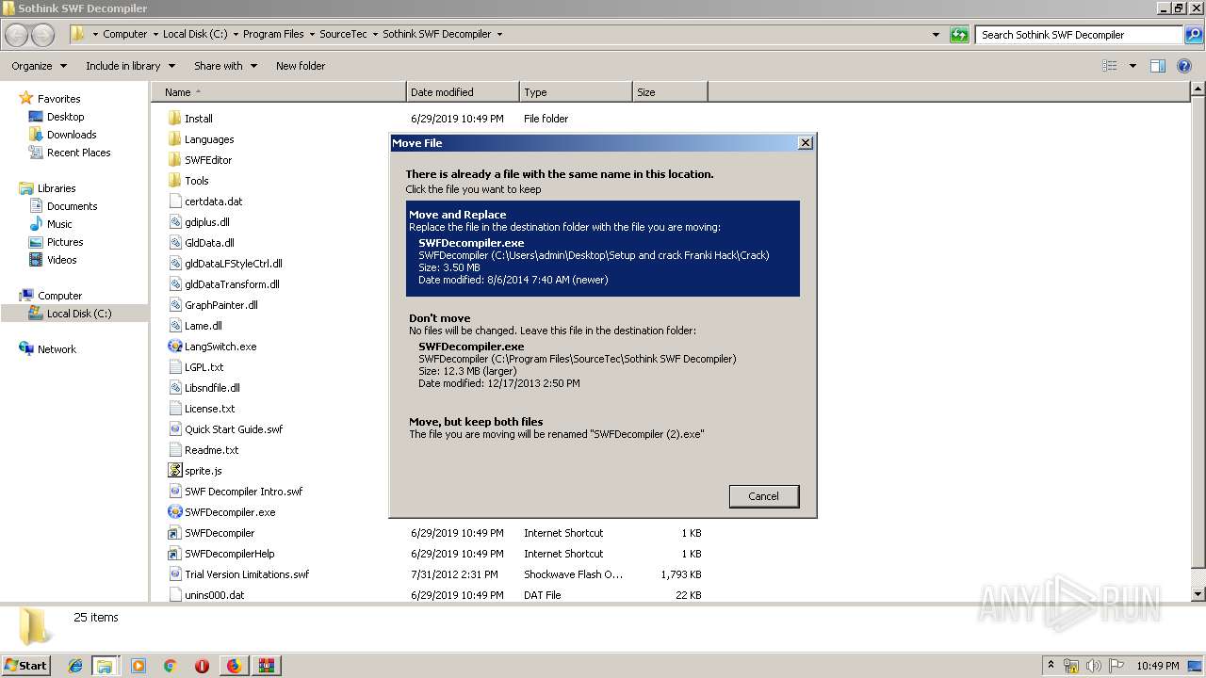Select Pictures under Libraries

tap(65, 242)
